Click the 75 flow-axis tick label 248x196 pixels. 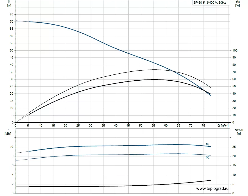tap(203, 125)
